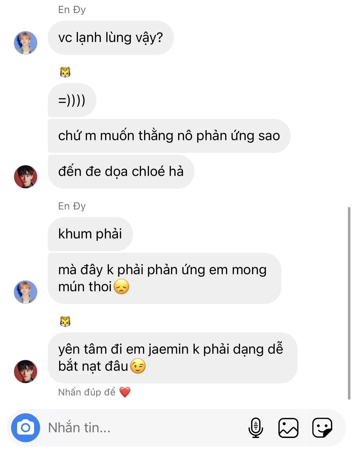The image size is (353, 453).
Task: Tap the microphone voice message icon
Action: pos(256,427)
